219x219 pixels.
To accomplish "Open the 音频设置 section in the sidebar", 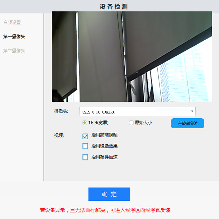I will (12, 23).
